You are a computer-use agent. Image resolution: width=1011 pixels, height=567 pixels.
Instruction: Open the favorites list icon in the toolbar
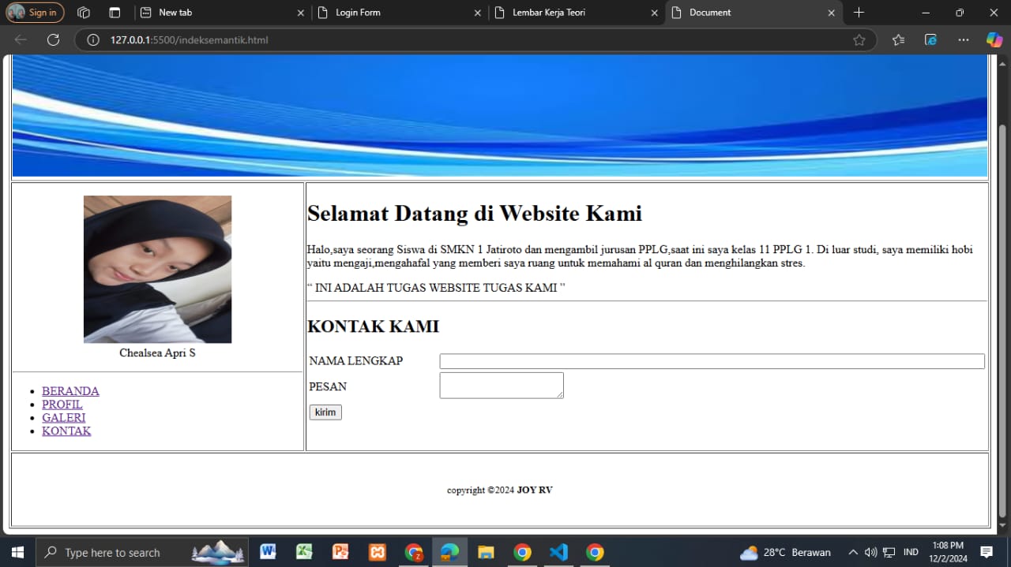898,40
